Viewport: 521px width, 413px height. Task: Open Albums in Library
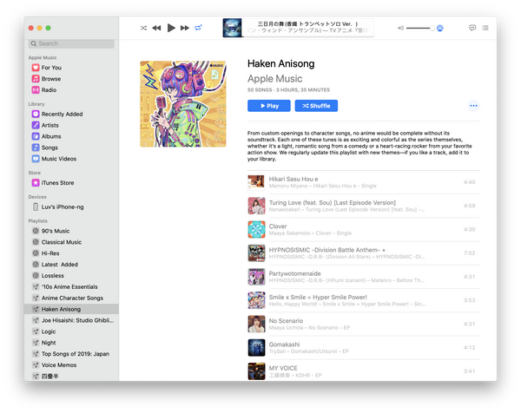[x=71, y=136]
